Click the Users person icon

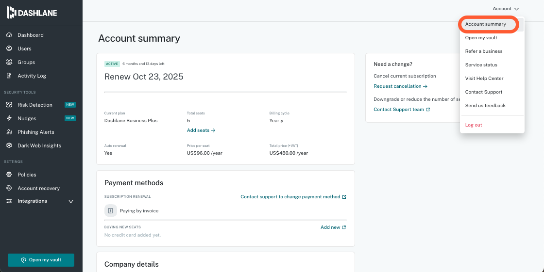[x=9, y=48]
